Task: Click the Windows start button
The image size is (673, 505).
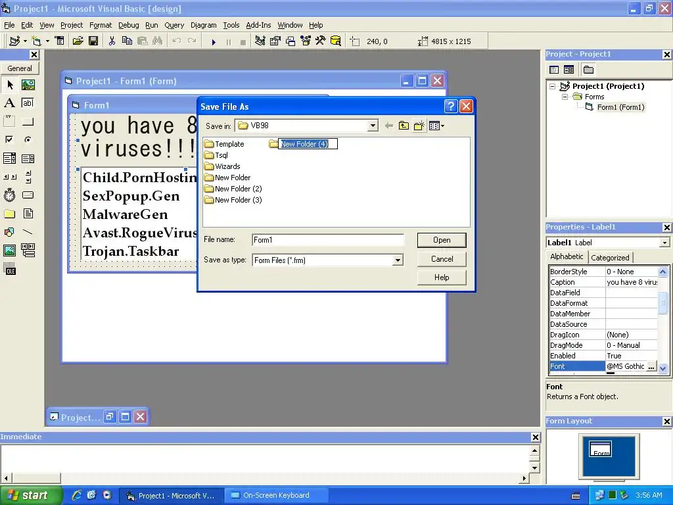Action: [31, 495]
